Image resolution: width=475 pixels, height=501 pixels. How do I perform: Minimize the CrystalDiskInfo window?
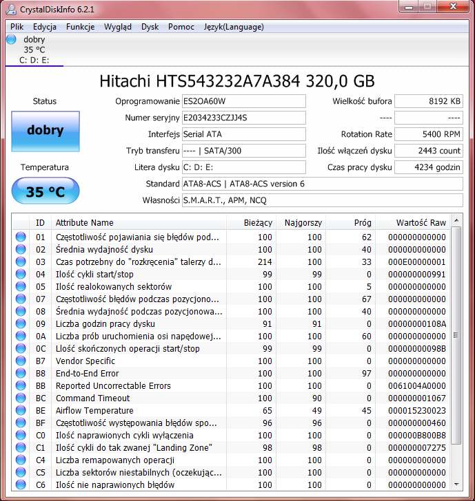click(x=409, y=7)
